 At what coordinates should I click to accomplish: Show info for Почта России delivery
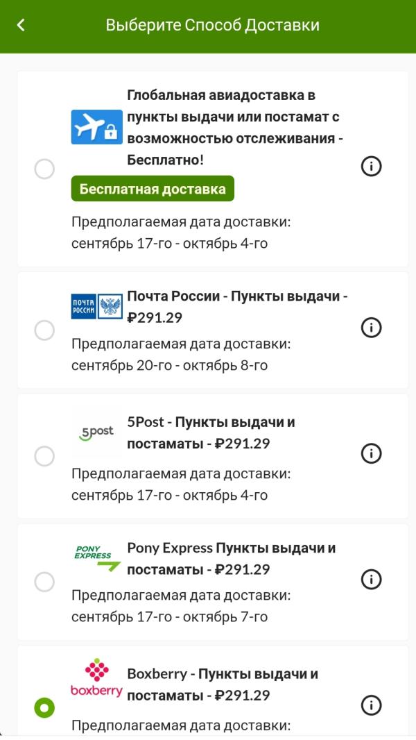371,328
